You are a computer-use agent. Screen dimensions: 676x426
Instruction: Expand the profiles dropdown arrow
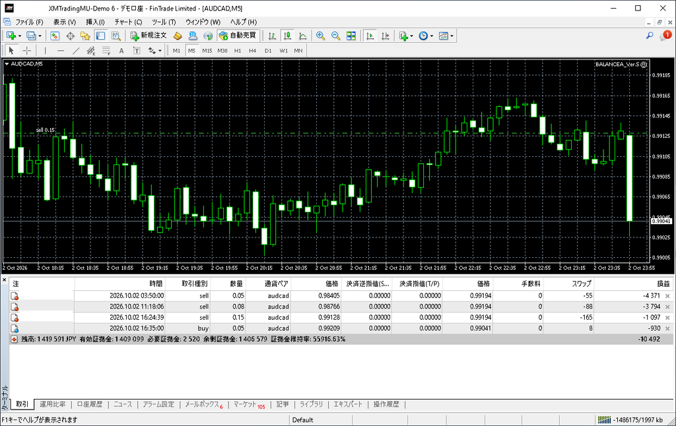click(40, 36)
